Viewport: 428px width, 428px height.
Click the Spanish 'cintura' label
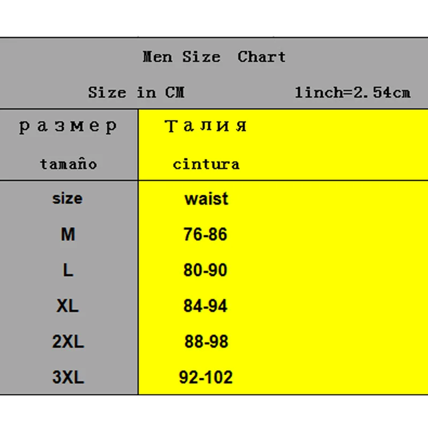tap(206, 163)
